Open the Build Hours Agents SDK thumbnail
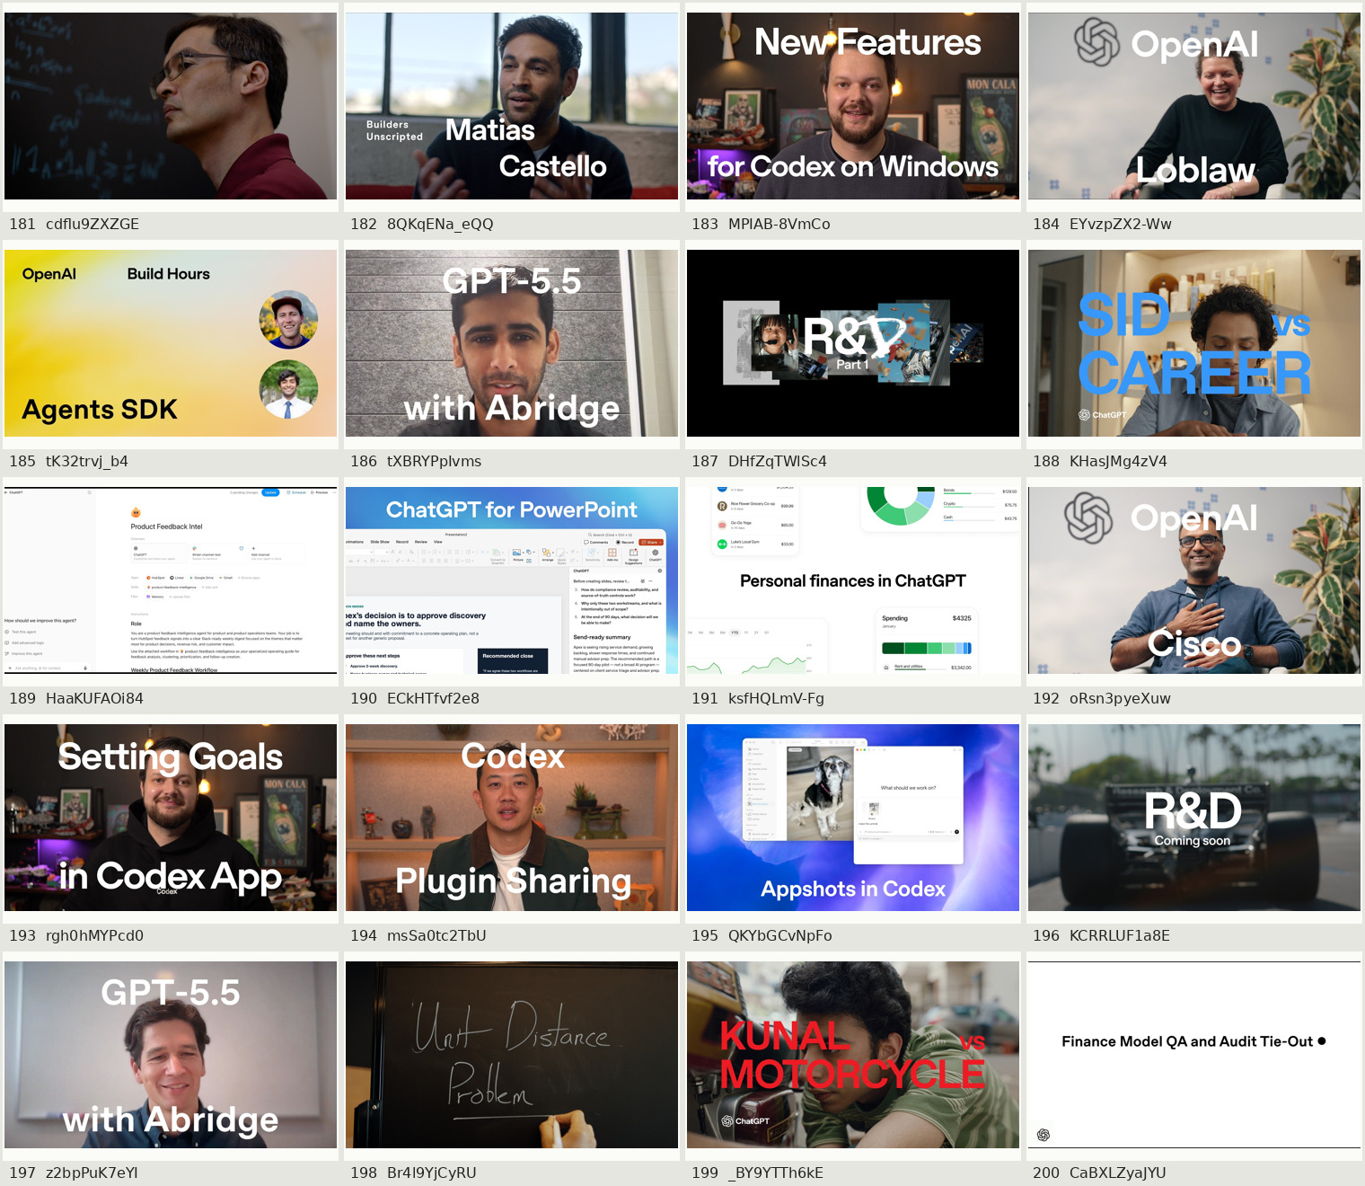Screen dimensions: 1365x1186 pyautogui.click(x=171, y=343)
